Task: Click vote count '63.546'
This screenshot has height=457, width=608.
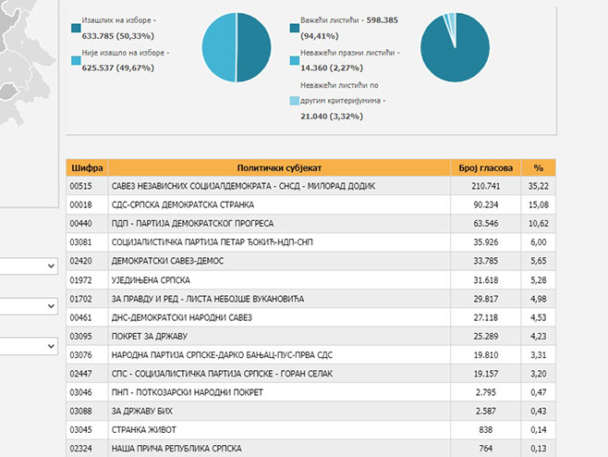Action: (x=485, y=223)
